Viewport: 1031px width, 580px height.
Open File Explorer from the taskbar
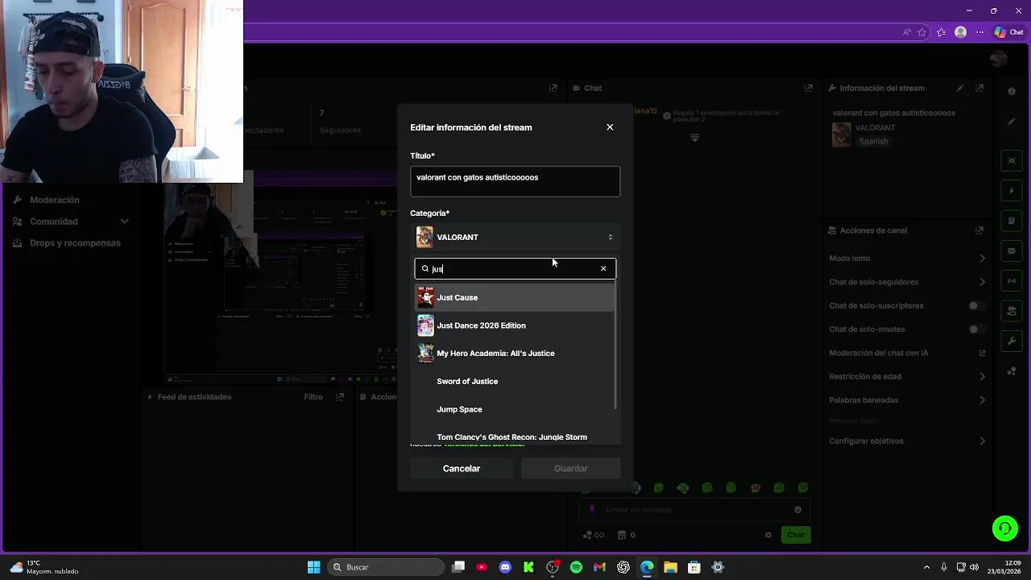pyautogui.click(x=670, y=567)
